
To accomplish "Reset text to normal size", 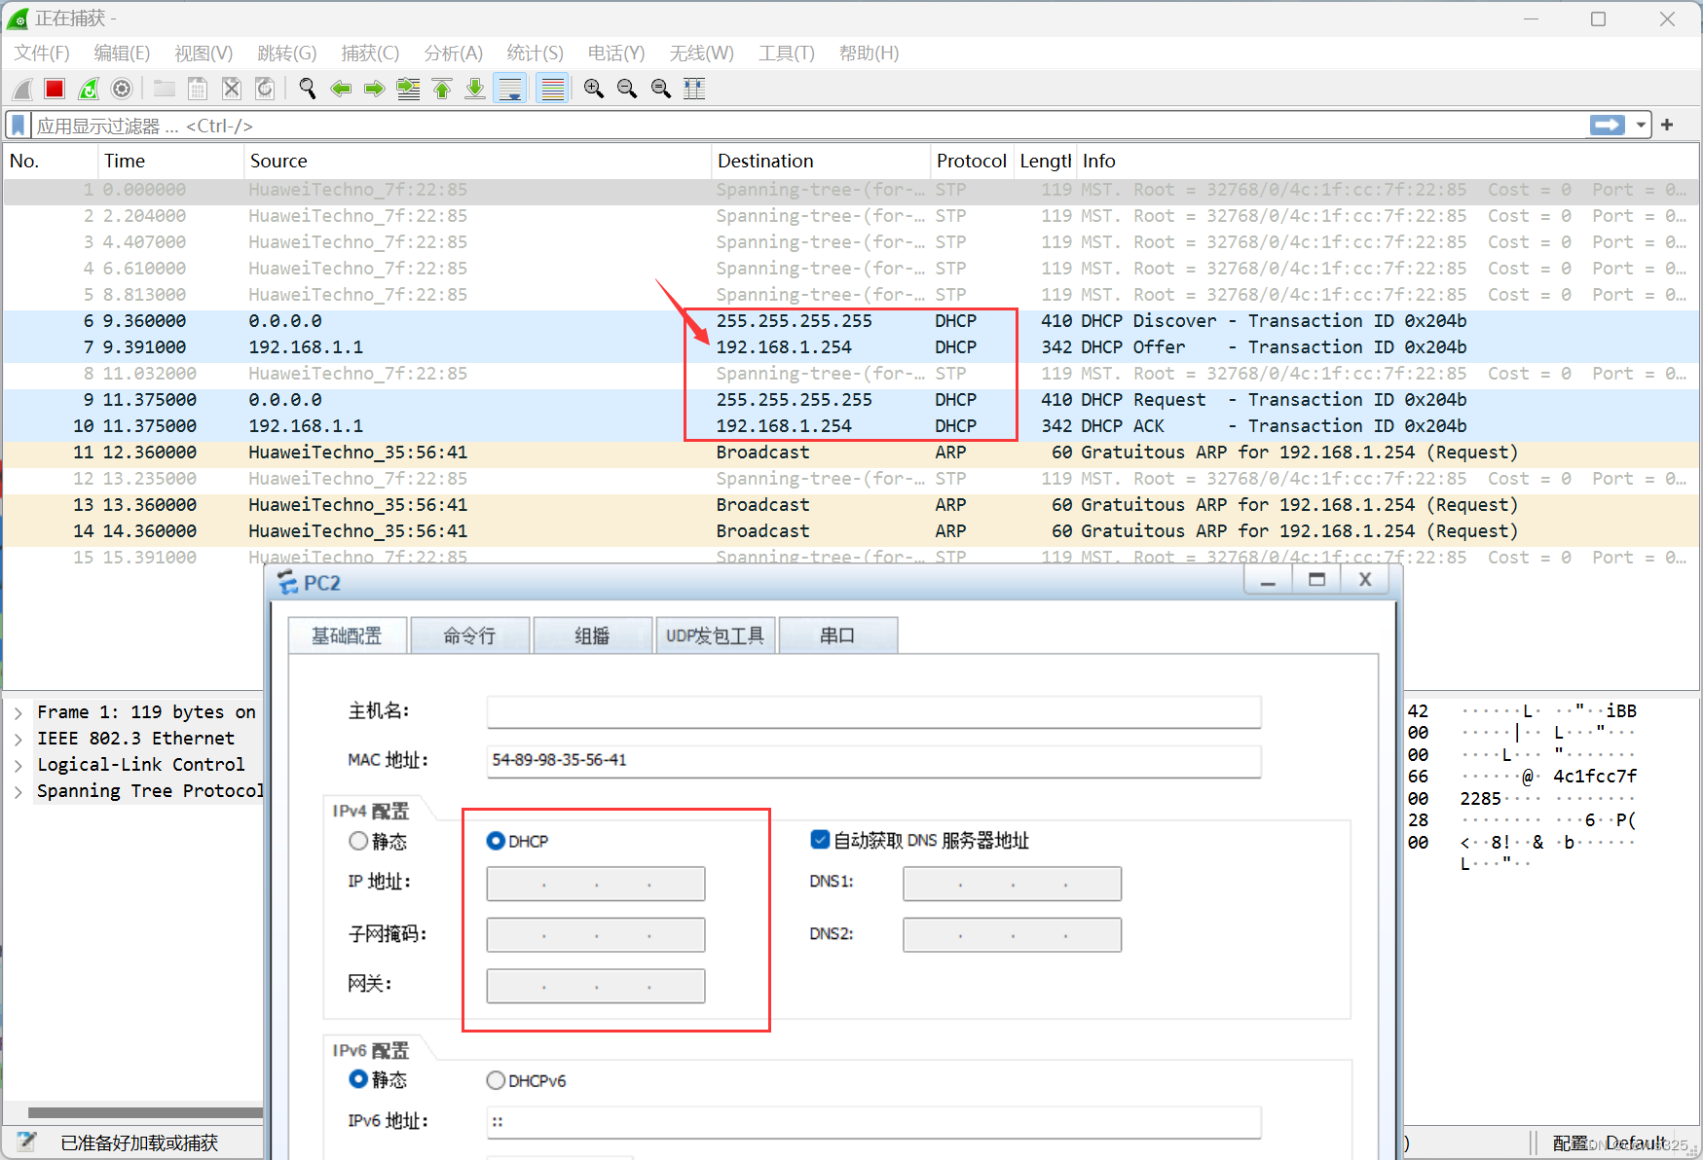I will tap(661, 89).
